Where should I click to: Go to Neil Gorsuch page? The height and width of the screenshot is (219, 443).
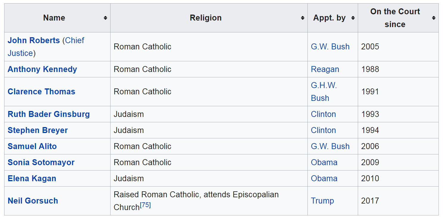[x=33, y=201]
